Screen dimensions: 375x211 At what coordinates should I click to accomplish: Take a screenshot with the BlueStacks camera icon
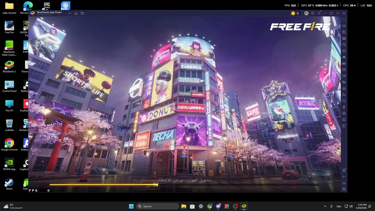344,69
